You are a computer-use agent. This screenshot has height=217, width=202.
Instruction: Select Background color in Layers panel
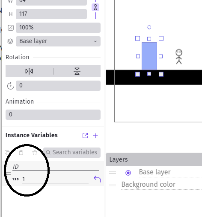(149, 184)
